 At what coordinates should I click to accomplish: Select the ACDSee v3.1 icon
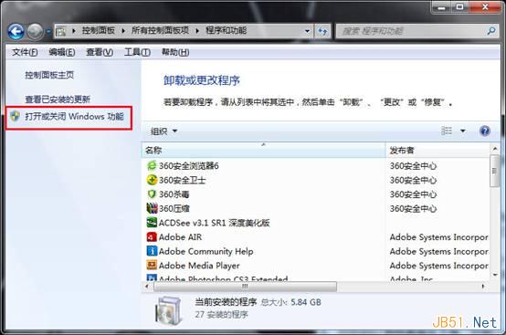pos(152,223)
